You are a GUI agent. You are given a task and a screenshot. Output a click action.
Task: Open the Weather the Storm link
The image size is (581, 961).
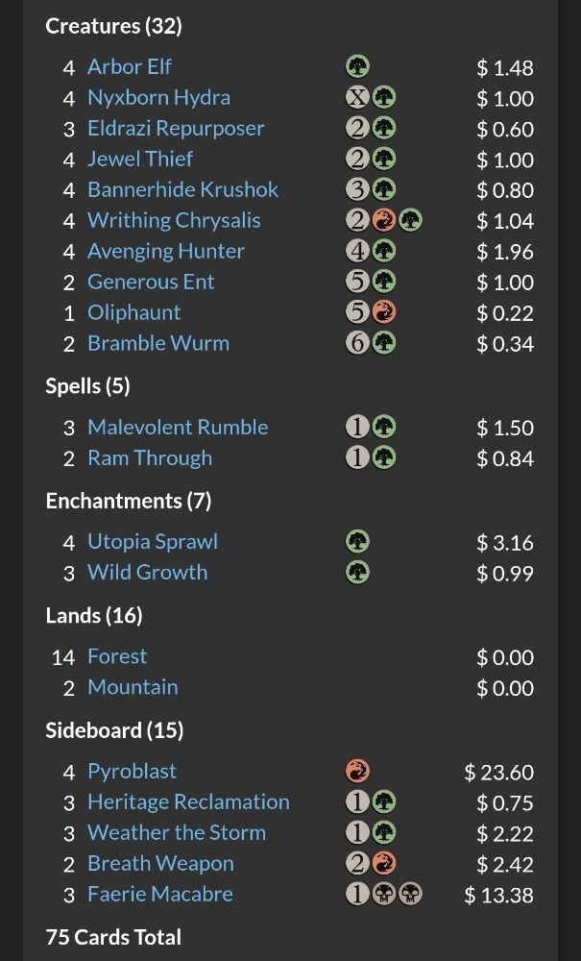[x=177, y=833]
